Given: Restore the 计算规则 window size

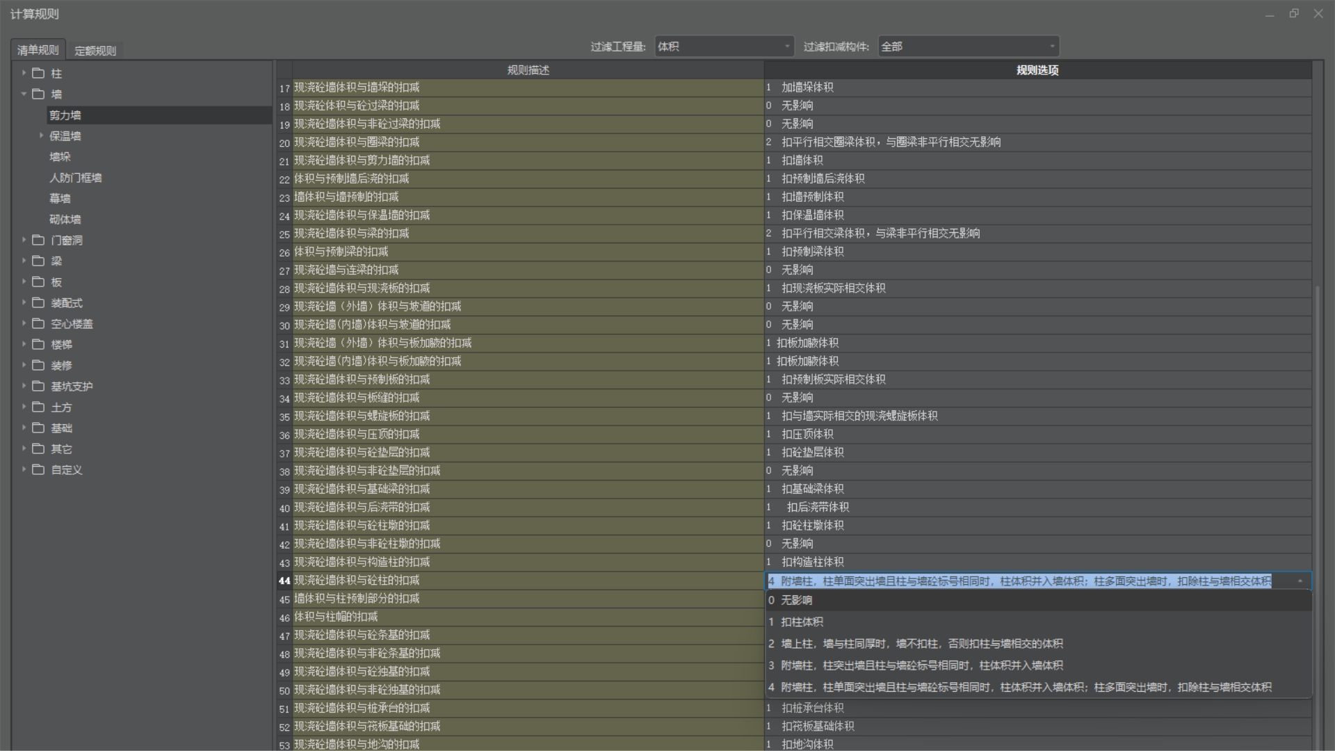Looking at the screenshot, I should (x=1294, y=13).
